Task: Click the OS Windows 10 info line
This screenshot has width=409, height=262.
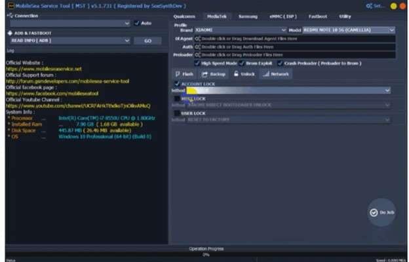Action: (x=79, y=137)
